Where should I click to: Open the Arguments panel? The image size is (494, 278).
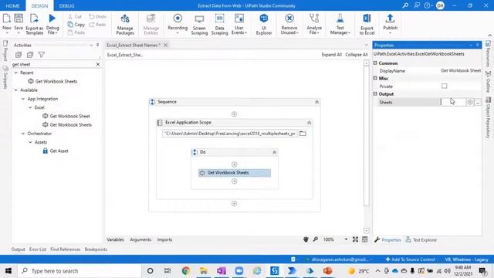point(140,239)
